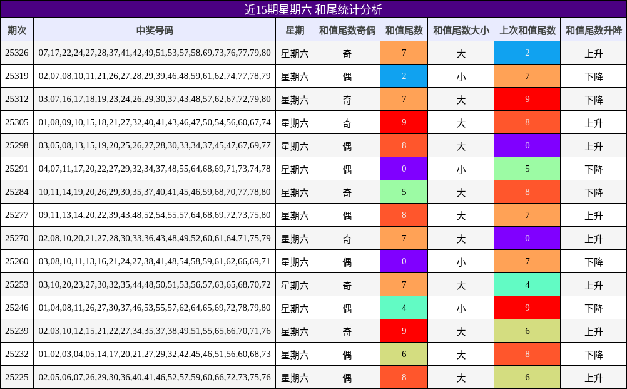The image size is (627, 389).
Task: Click the 上次和值尾数 column header
Action: pyautogui.click(x=528, y=29)
